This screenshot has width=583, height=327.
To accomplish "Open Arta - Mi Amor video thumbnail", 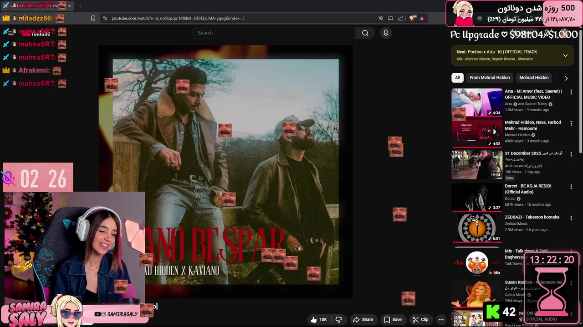I will (477, 102).
